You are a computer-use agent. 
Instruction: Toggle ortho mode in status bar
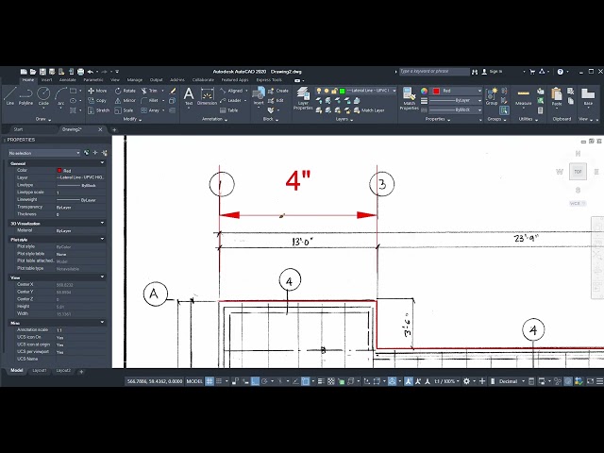click(x=255, y=381)
